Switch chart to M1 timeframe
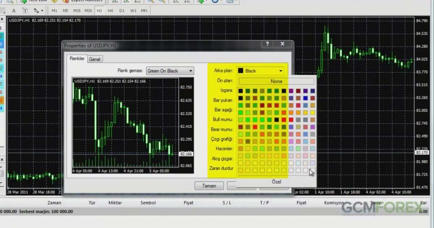 54,10
